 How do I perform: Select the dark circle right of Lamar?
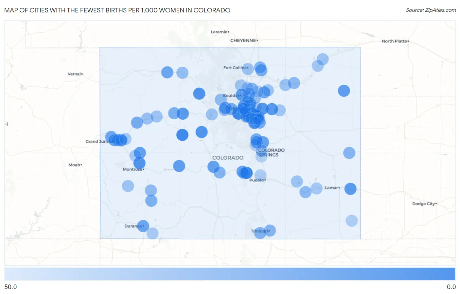click(350, 189)
